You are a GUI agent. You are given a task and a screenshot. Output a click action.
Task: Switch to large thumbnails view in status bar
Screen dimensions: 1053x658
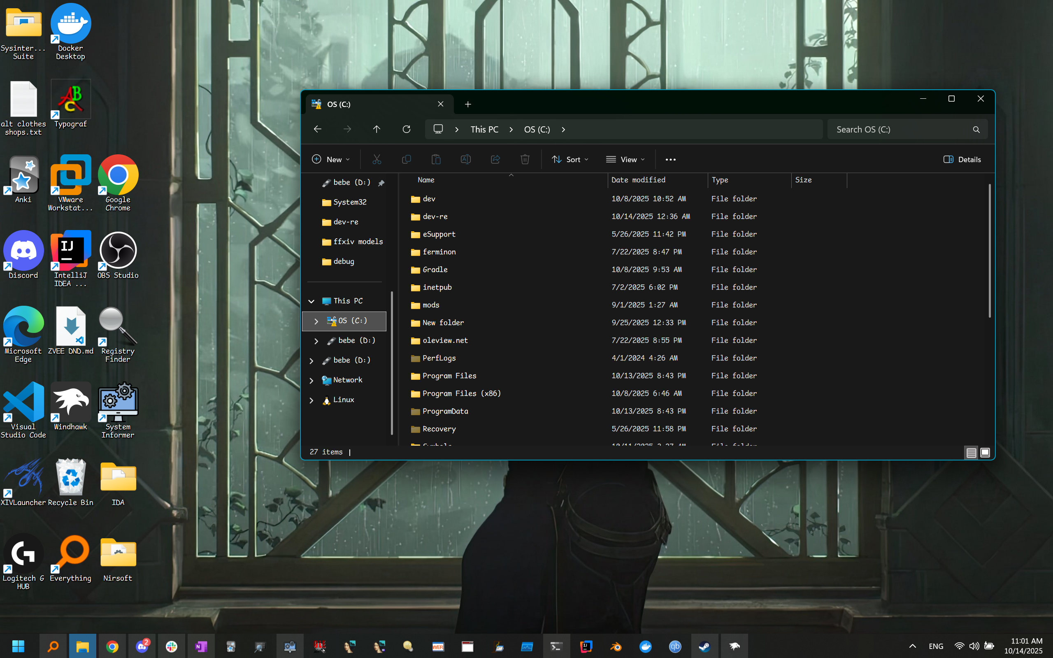(985, 453)
